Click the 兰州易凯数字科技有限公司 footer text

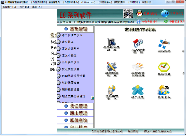pos(107,131)
